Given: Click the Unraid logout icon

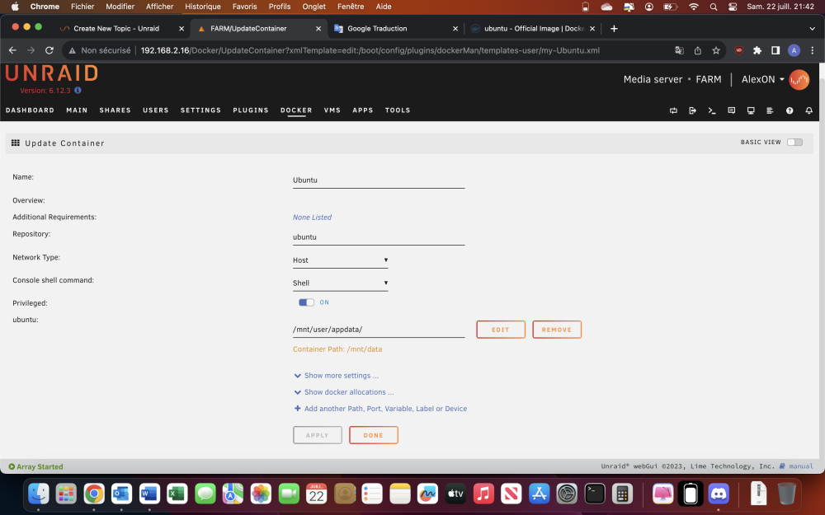Looking at the screenshot, I should click(x=692, y=110).
